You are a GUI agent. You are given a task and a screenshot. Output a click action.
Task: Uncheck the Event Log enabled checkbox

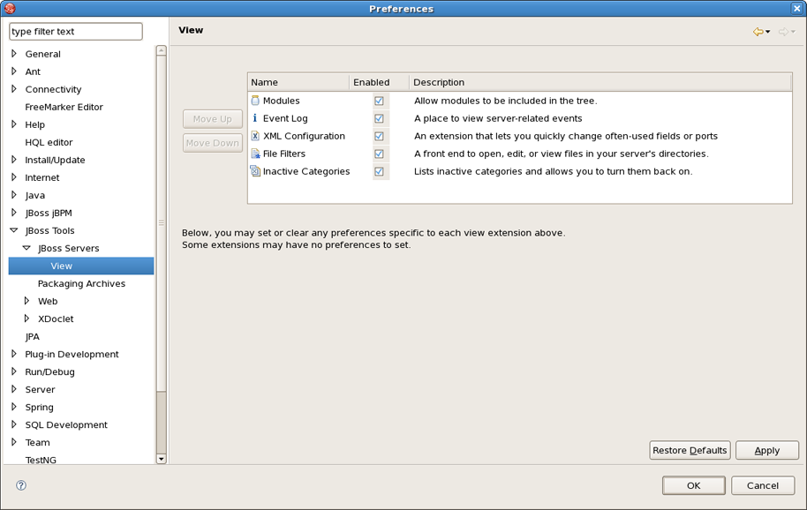380,118
